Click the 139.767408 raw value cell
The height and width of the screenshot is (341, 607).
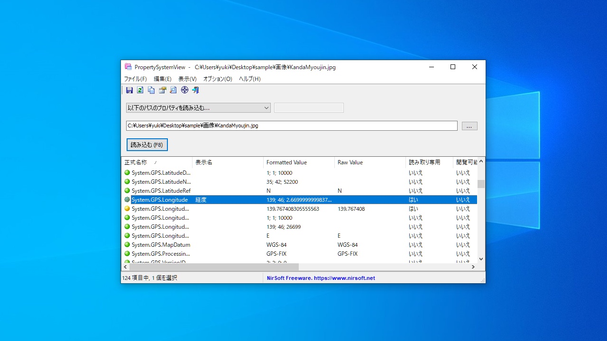click(351, 208)
